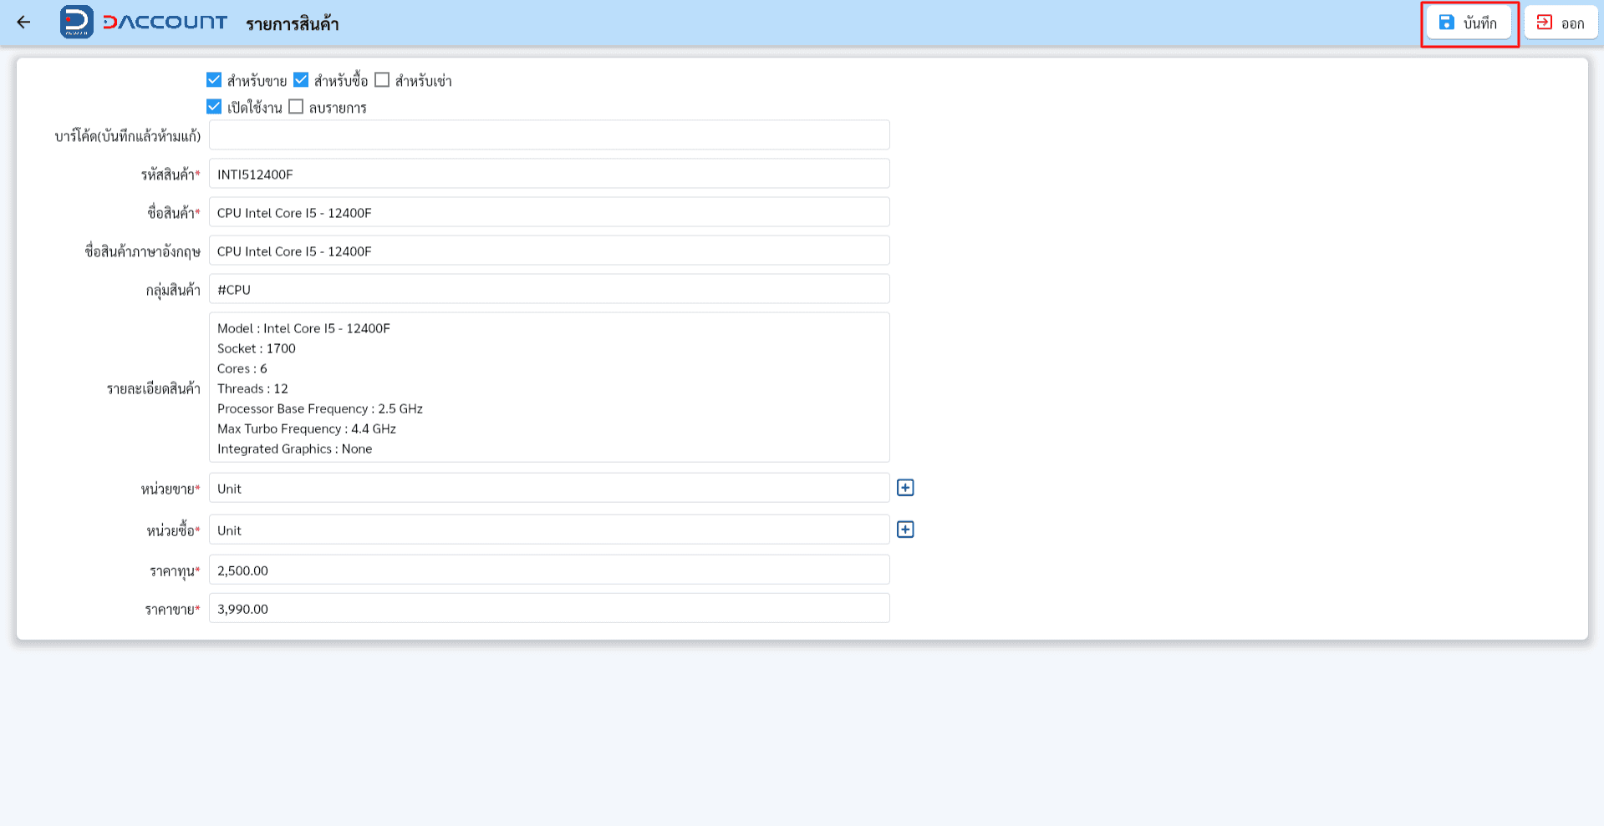Edit the ชื่อสินค้า product name field

[x=549, y=212]
